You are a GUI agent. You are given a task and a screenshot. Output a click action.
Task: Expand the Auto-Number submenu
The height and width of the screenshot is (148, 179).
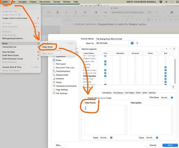[20, 52]
